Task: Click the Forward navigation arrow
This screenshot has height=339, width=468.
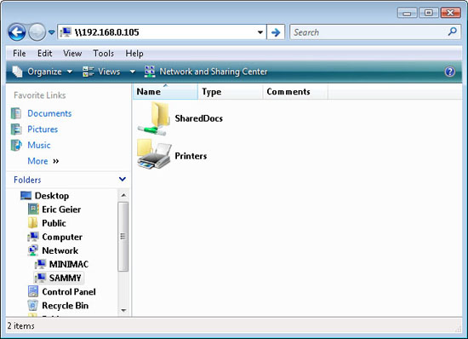Action: click(37, 32)
